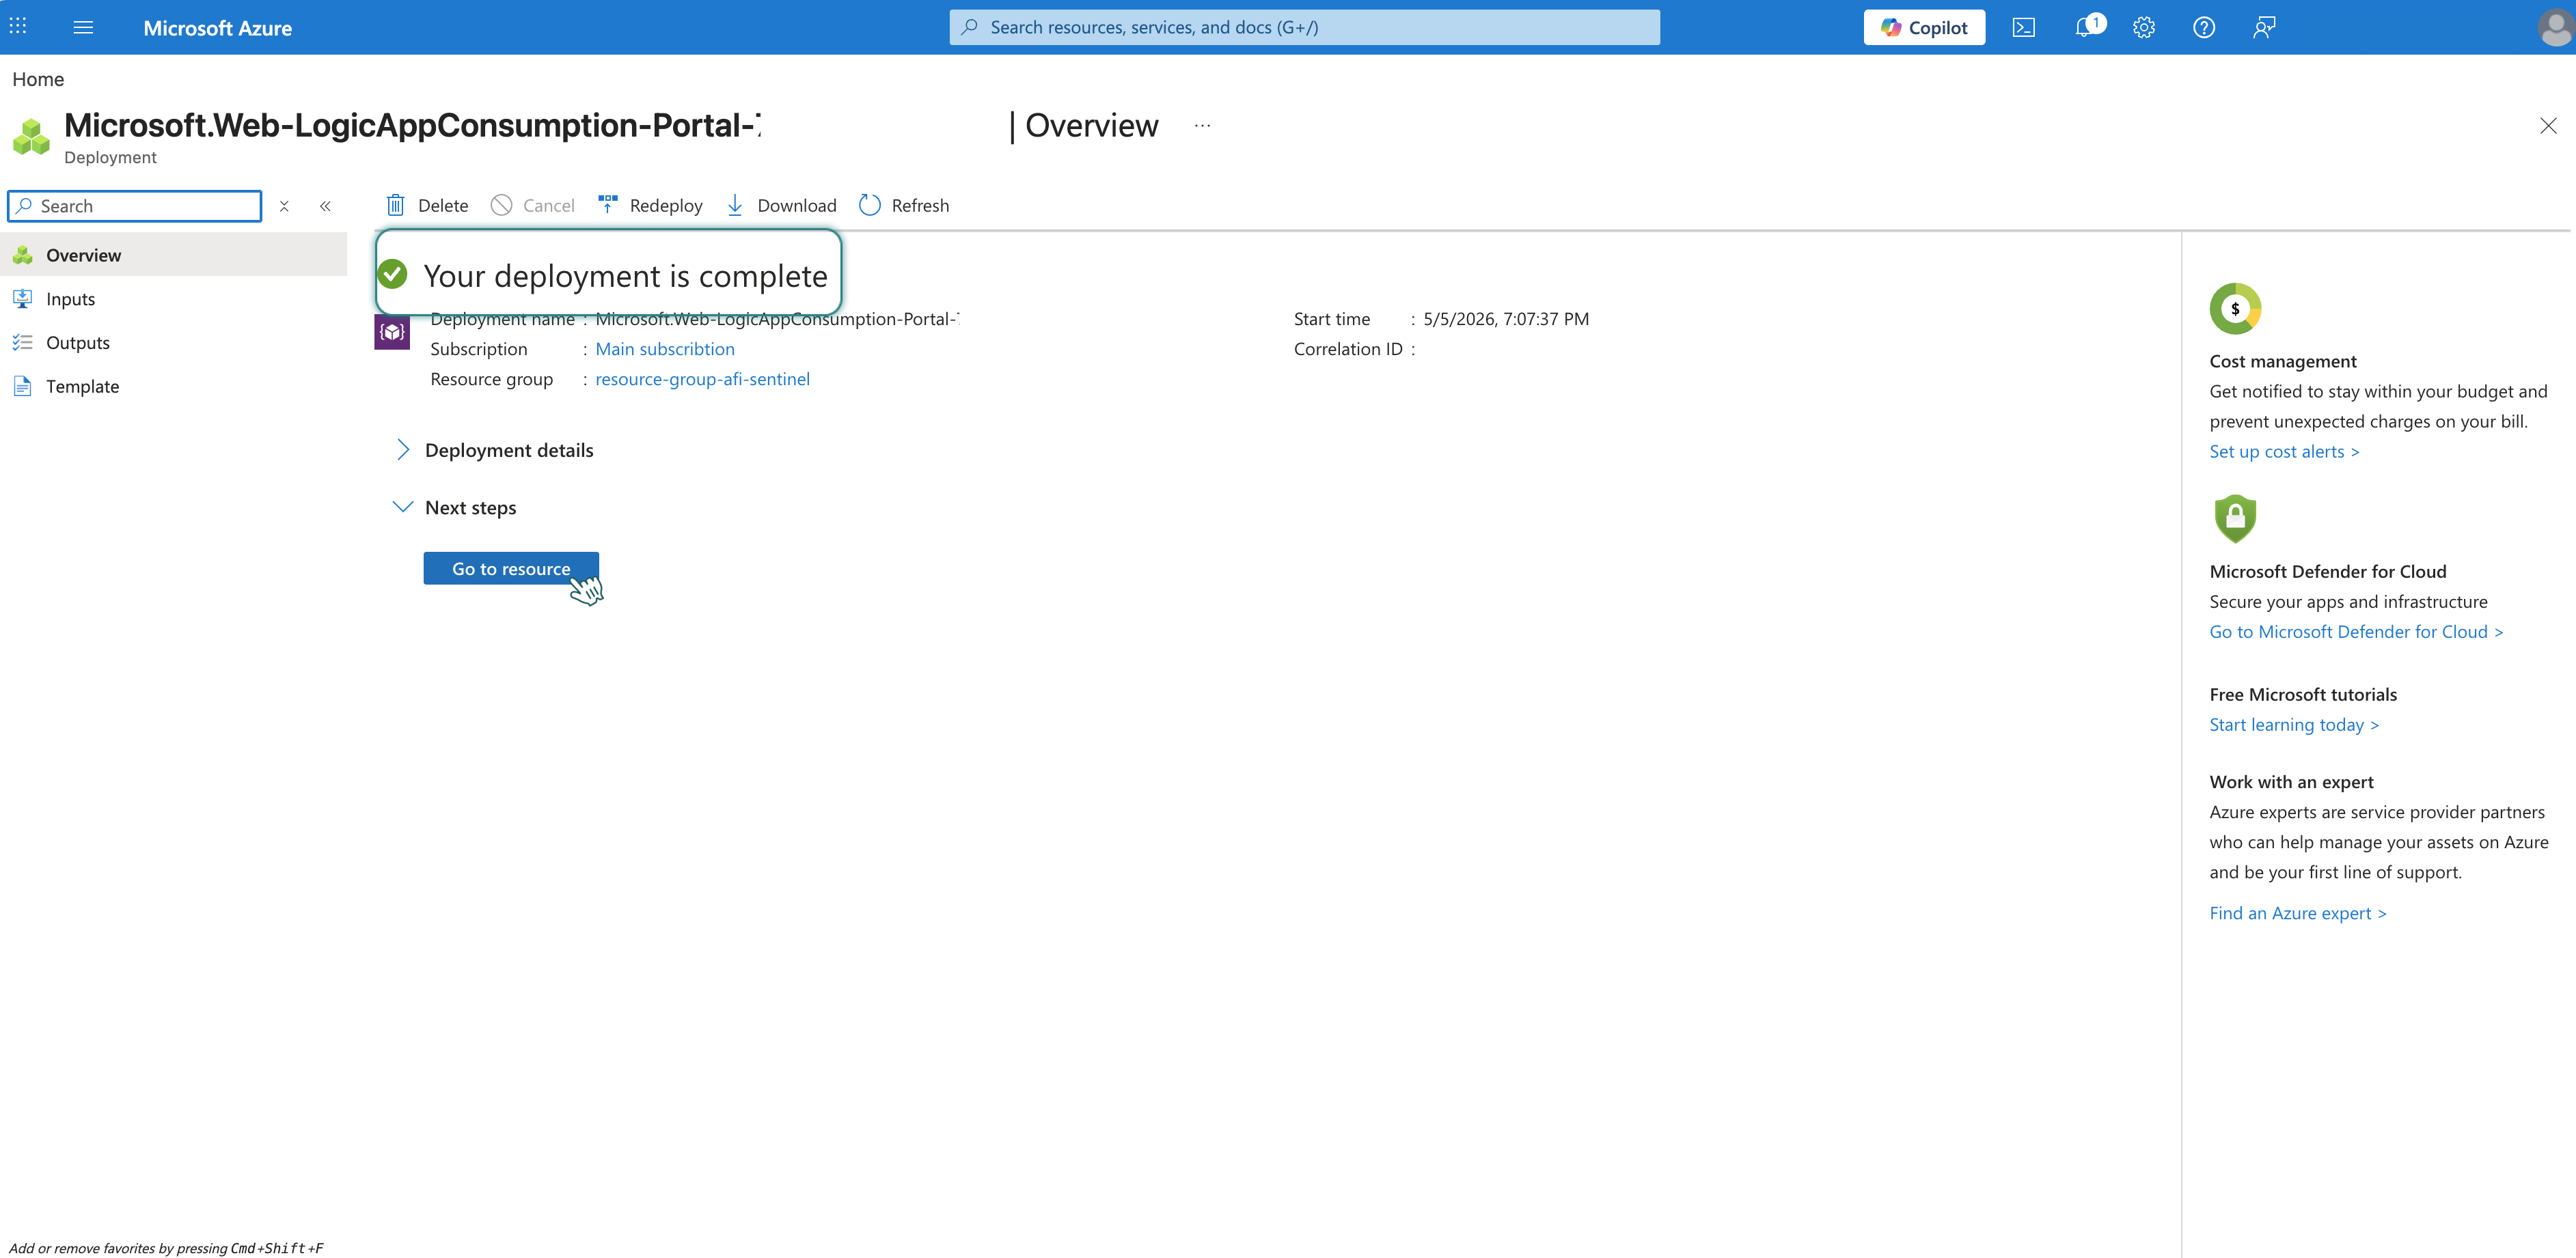Image resolution: width=2576 pixels, height=1258 pixels.
Task: Click the Microsoft Azure home logo text
Action: coord(217,28)
